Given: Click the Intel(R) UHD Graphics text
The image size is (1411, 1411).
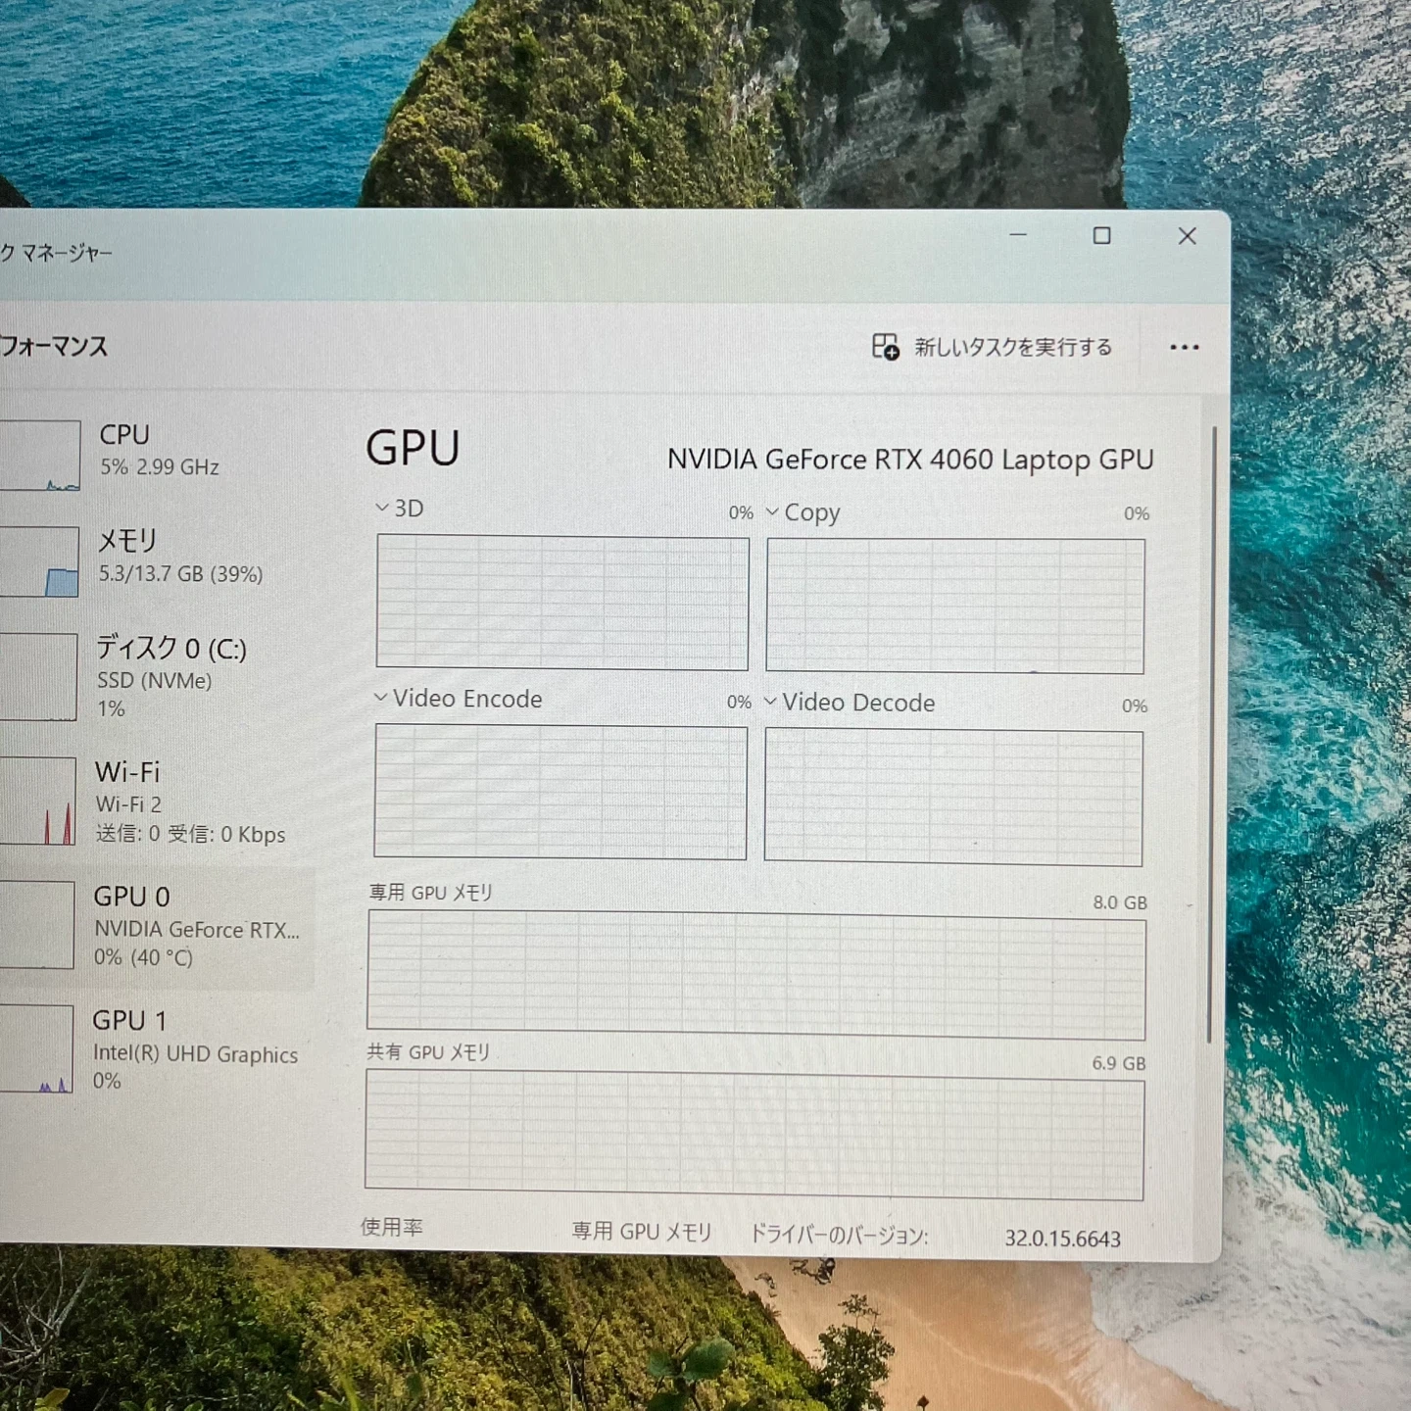Looking at the screenshot, I should click(195, 1054).
